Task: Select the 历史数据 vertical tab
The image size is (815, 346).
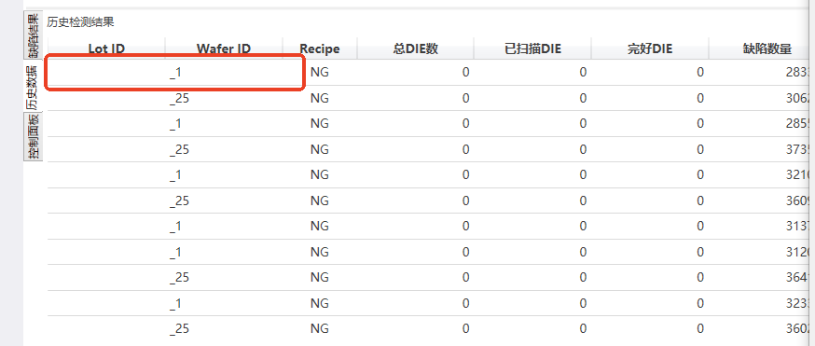Action: click(x=34, y=87)
